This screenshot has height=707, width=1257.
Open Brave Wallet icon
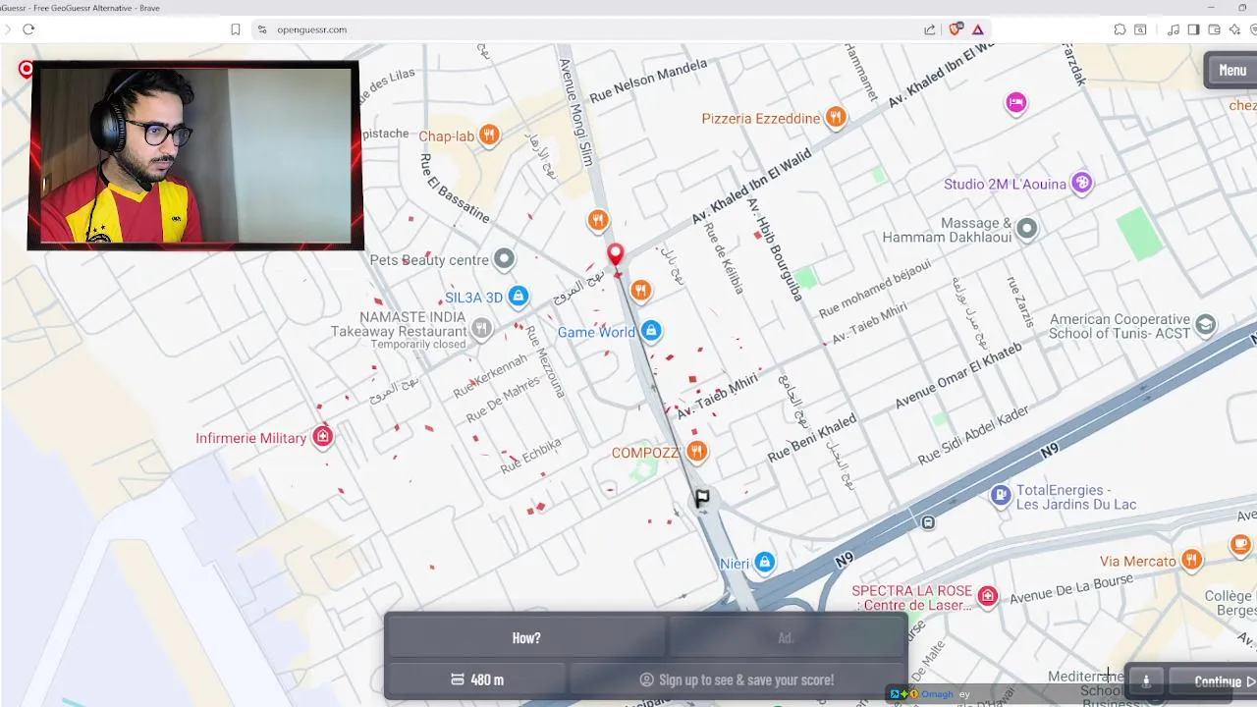(x=1215, y=29)
